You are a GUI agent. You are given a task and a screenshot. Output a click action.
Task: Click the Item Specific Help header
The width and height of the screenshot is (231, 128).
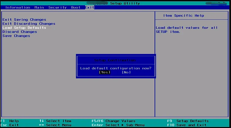[x=184, y=16]
